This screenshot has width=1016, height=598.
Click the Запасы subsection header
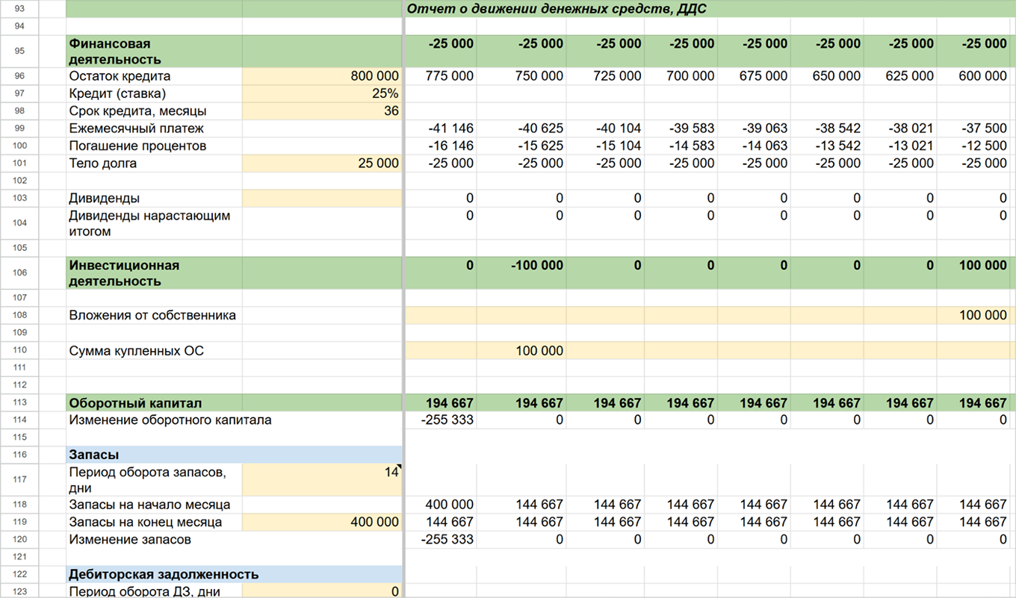234,455
